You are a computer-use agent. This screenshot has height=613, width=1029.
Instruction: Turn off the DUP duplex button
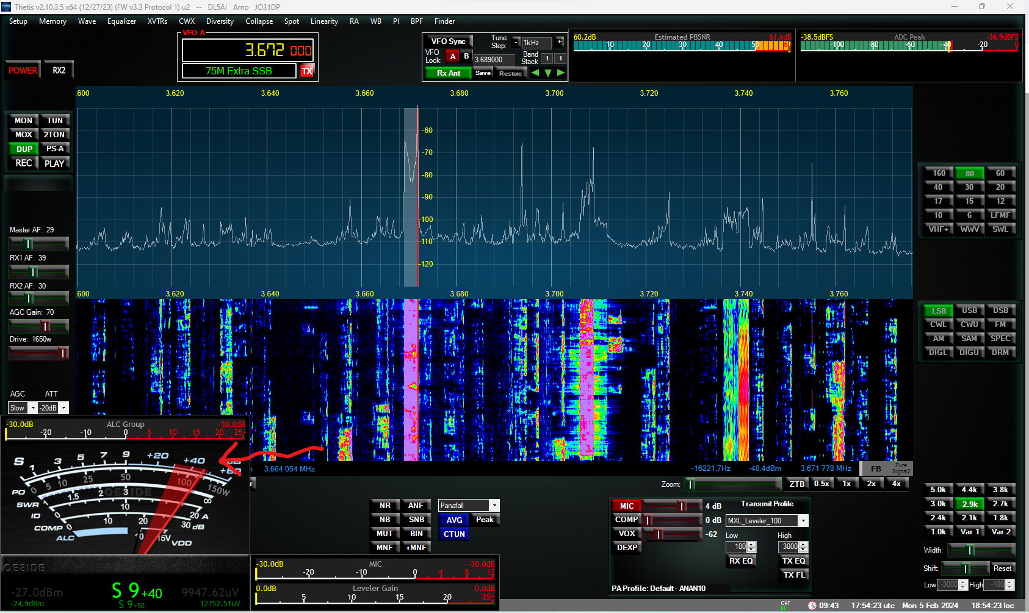[x=23, y=149]
